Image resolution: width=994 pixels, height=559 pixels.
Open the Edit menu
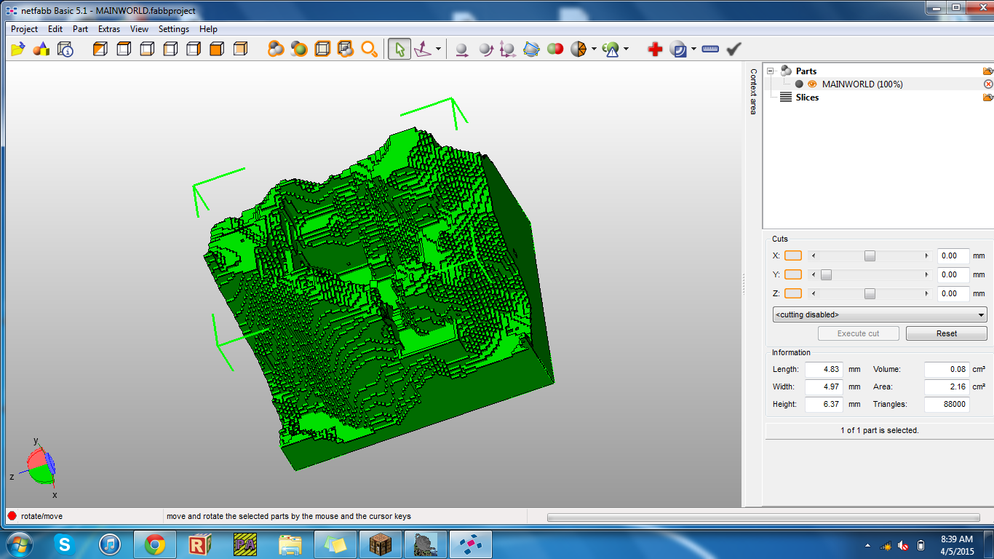click(55, 29)
